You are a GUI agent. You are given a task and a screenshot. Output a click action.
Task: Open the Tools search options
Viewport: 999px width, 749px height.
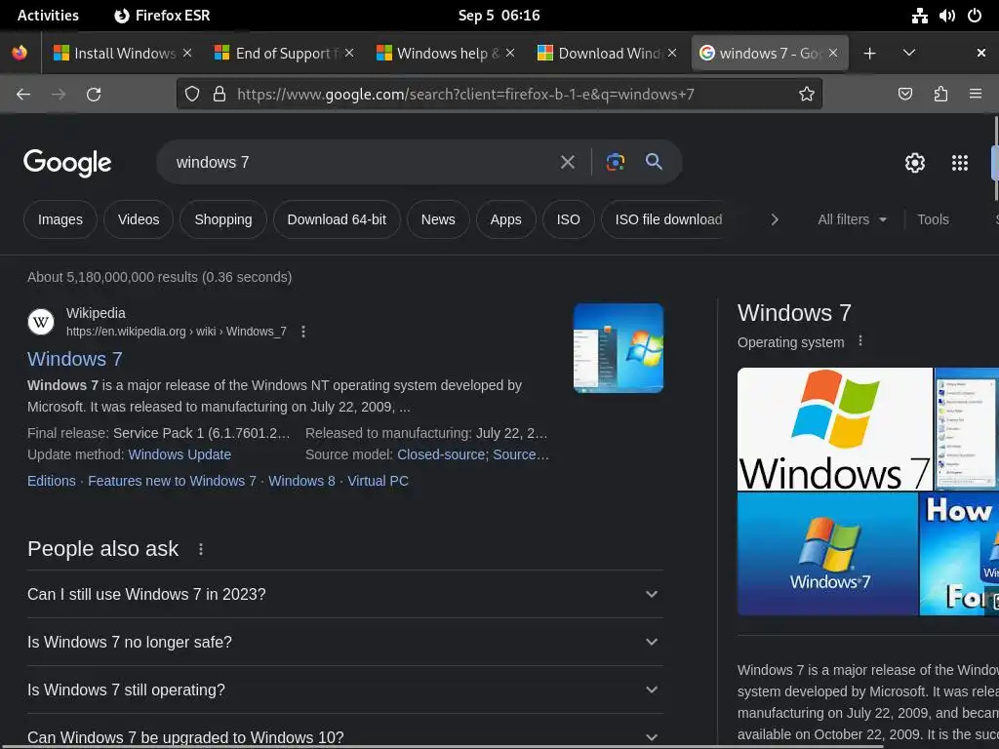click(x=933, y=219)
